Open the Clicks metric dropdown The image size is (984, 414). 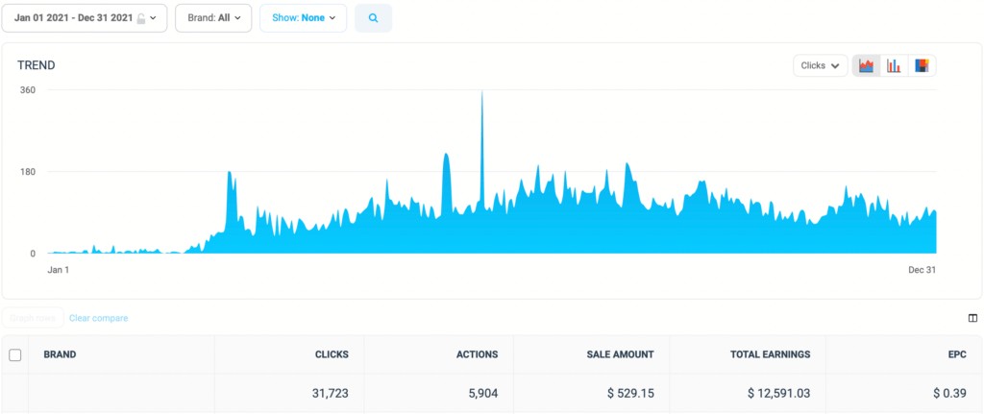coord(821,65)
